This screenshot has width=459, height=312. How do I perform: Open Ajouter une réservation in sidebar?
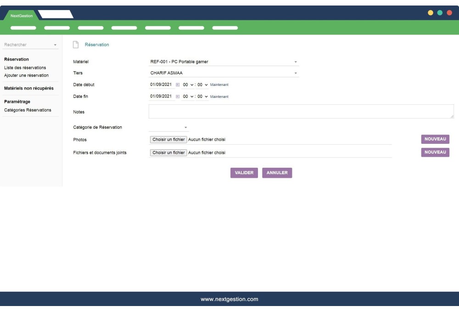pyautogui.click(x=26, y=75)
